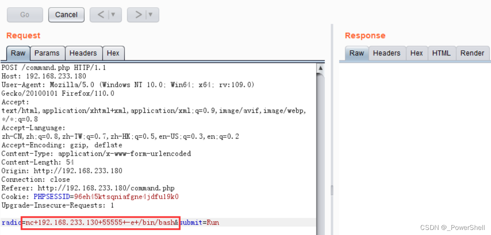The width and height of the screenshot is (491, 235).
Task: Cancel the current request
Action: (66, 15)
